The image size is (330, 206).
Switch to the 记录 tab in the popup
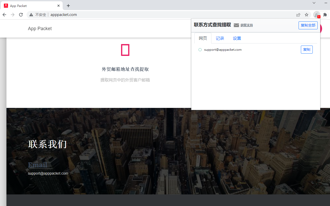pyautogui.click(x=220, y=38)
